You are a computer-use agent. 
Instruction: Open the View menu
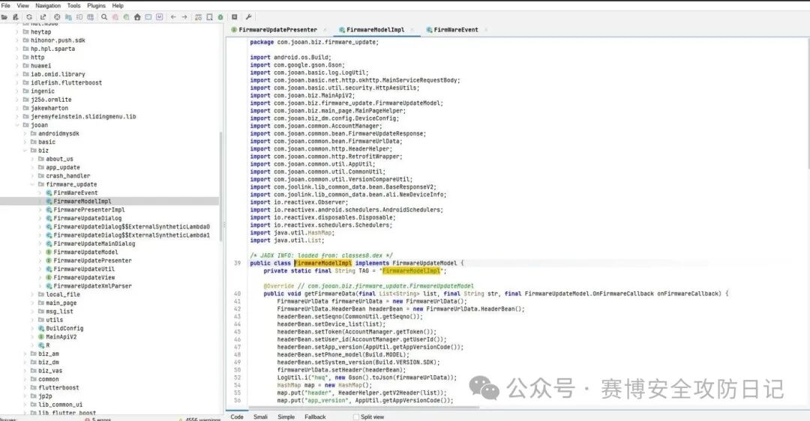(23, 6)
